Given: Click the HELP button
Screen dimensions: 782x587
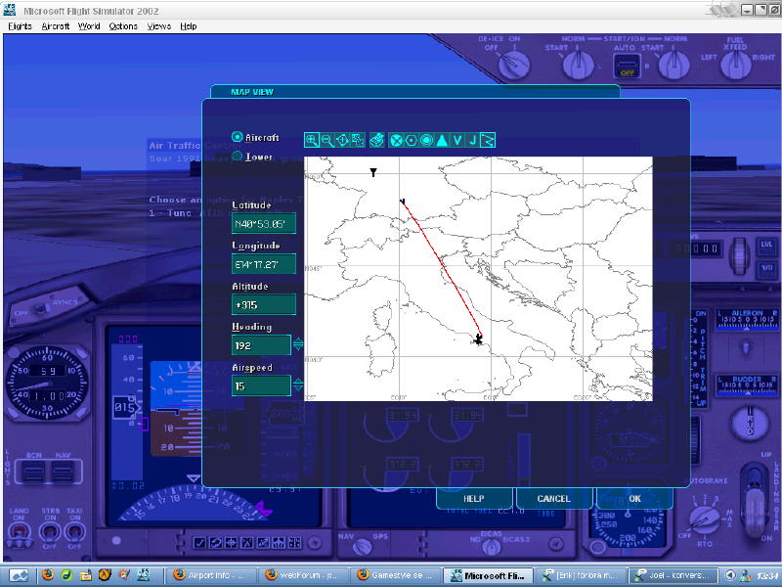Looking at the screenshot, I should click(x=474, y=498).
